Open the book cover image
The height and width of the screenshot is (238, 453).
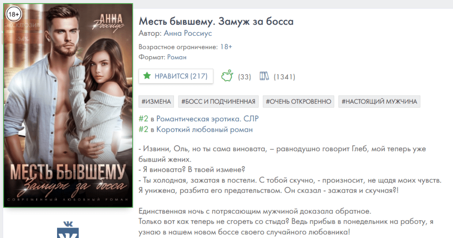coord(68,105)
